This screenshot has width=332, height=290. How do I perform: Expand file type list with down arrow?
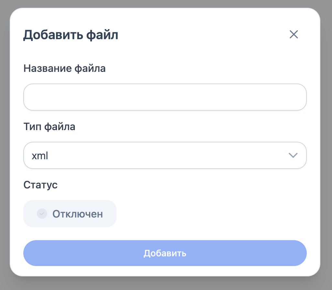(293, 155)
